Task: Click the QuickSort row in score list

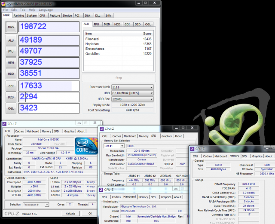Action: (119, 54)
